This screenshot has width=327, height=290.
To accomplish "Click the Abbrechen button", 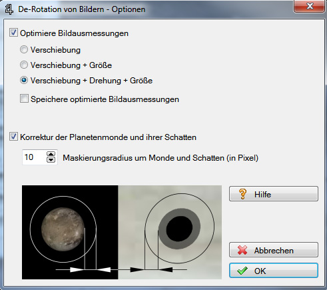I will [274, 250].
